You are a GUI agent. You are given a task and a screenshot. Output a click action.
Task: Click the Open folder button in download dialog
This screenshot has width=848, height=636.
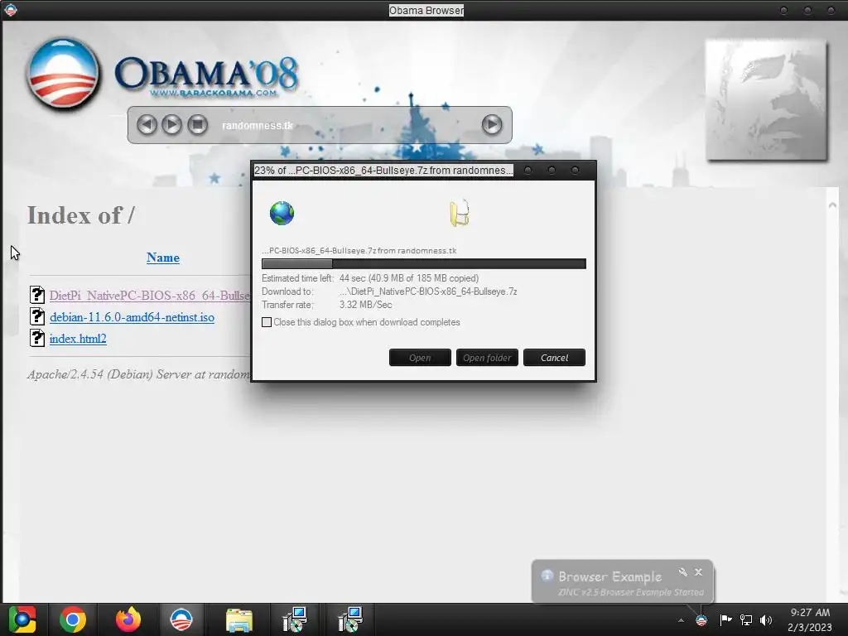487,358
